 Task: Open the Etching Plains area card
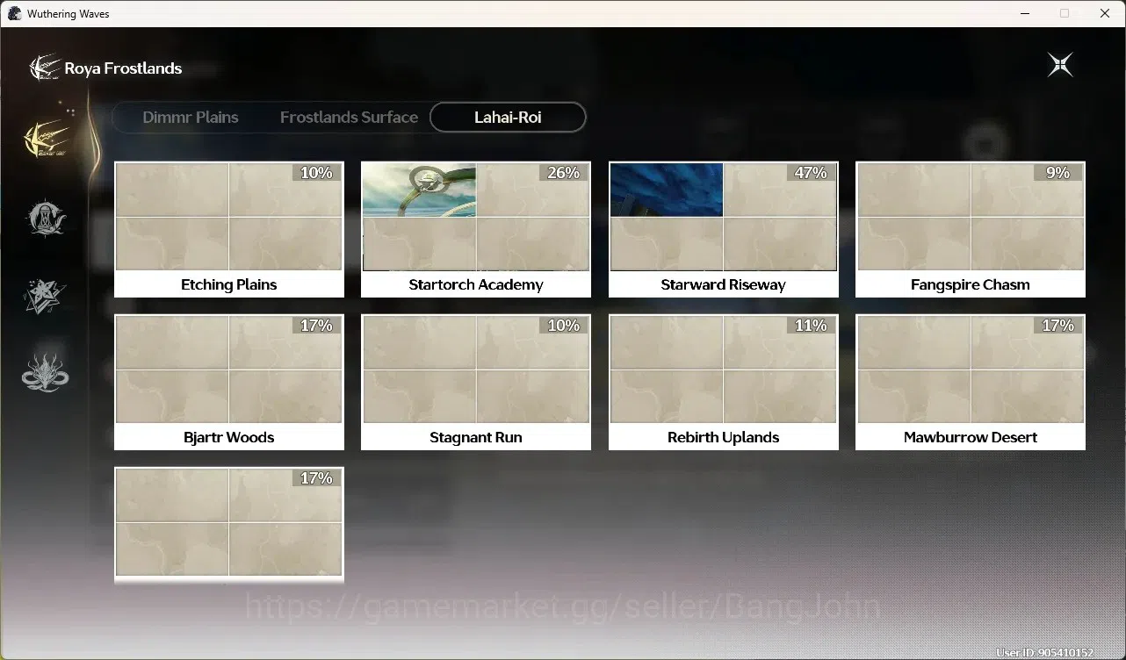[229, 229]
